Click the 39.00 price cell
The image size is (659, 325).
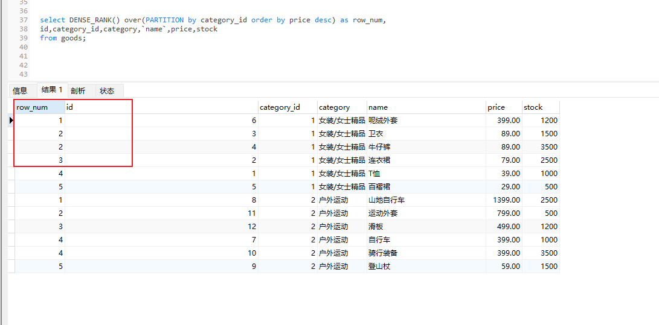tap(504, 173)
